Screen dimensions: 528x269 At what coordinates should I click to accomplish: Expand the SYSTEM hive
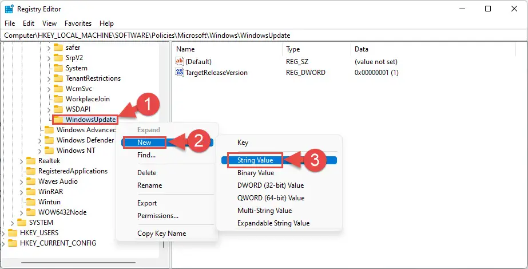[x=13, y=223]
